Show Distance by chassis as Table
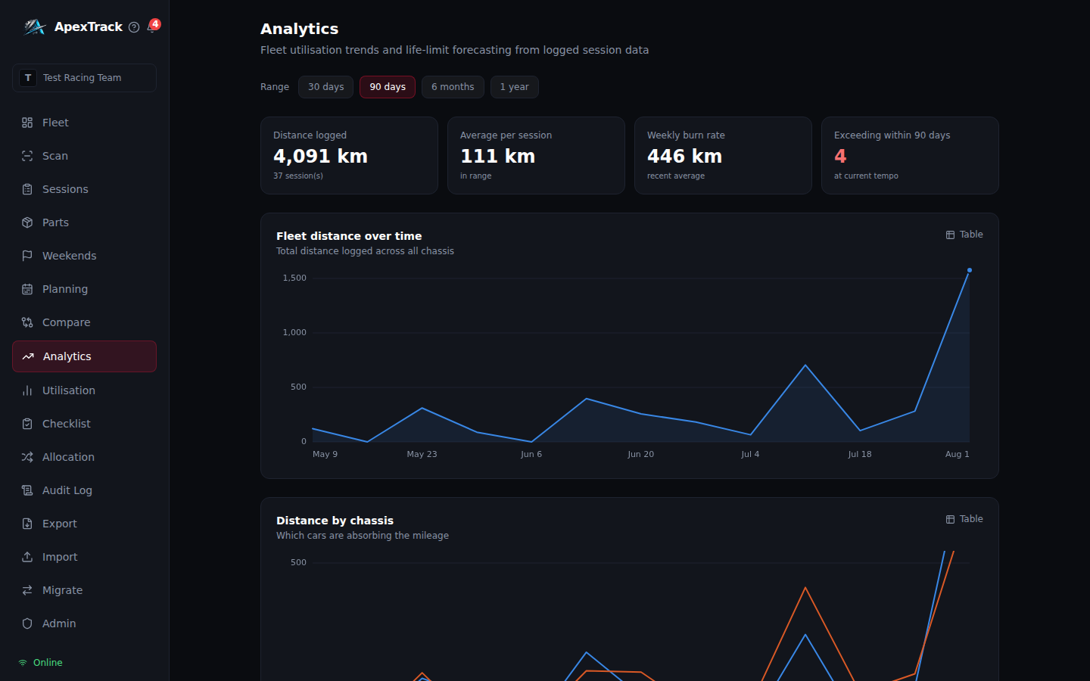This screenshot has height=681, width=1090. pyautogui.click(x=964, y=519)
